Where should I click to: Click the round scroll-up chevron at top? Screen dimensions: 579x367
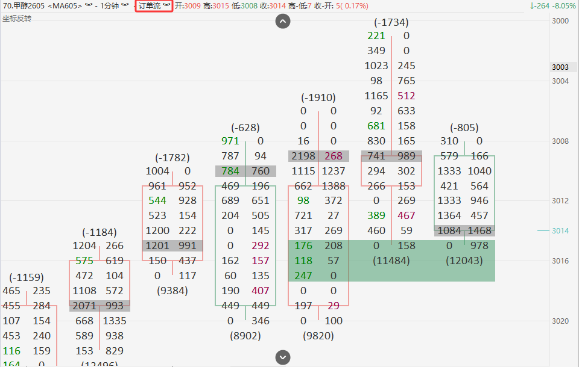pos(283,22)
